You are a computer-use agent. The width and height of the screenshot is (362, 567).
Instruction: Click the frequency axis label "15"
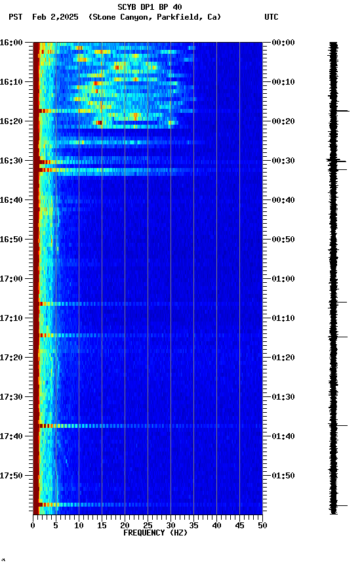pos(102,526)
